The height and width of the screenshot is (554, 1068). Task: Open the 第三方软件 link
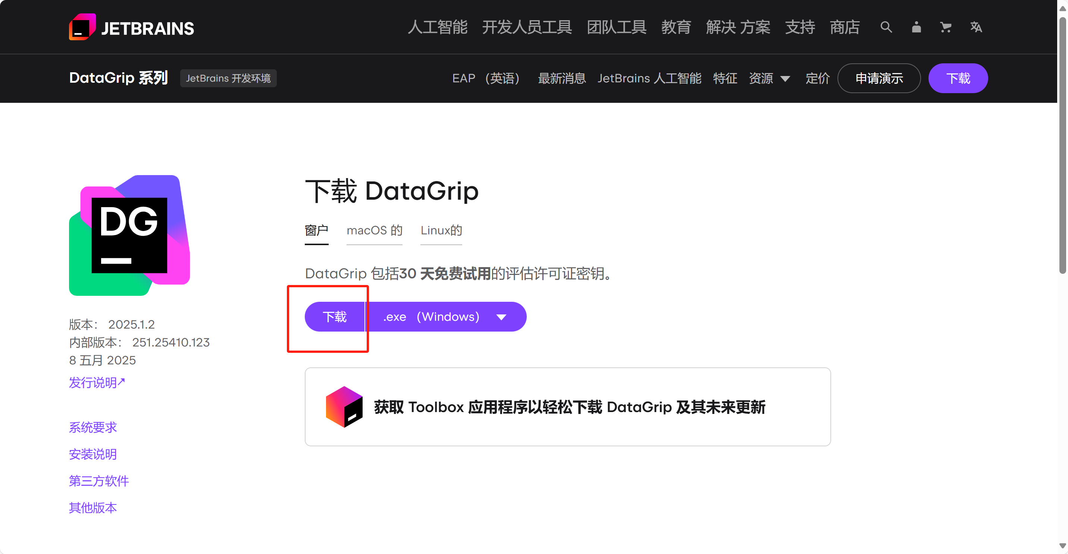click(x=99, y=481)
